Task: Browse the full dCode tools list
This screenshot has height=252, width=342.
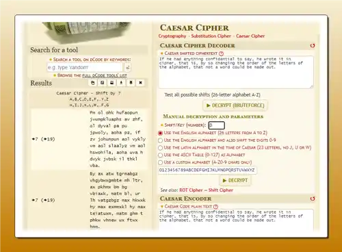Action: [105, 75]
